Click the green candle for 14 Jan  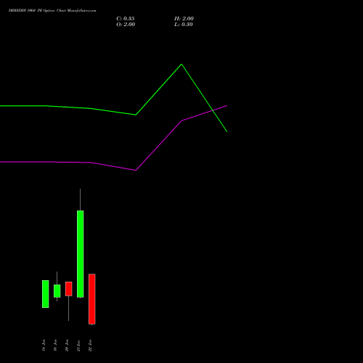46,294
